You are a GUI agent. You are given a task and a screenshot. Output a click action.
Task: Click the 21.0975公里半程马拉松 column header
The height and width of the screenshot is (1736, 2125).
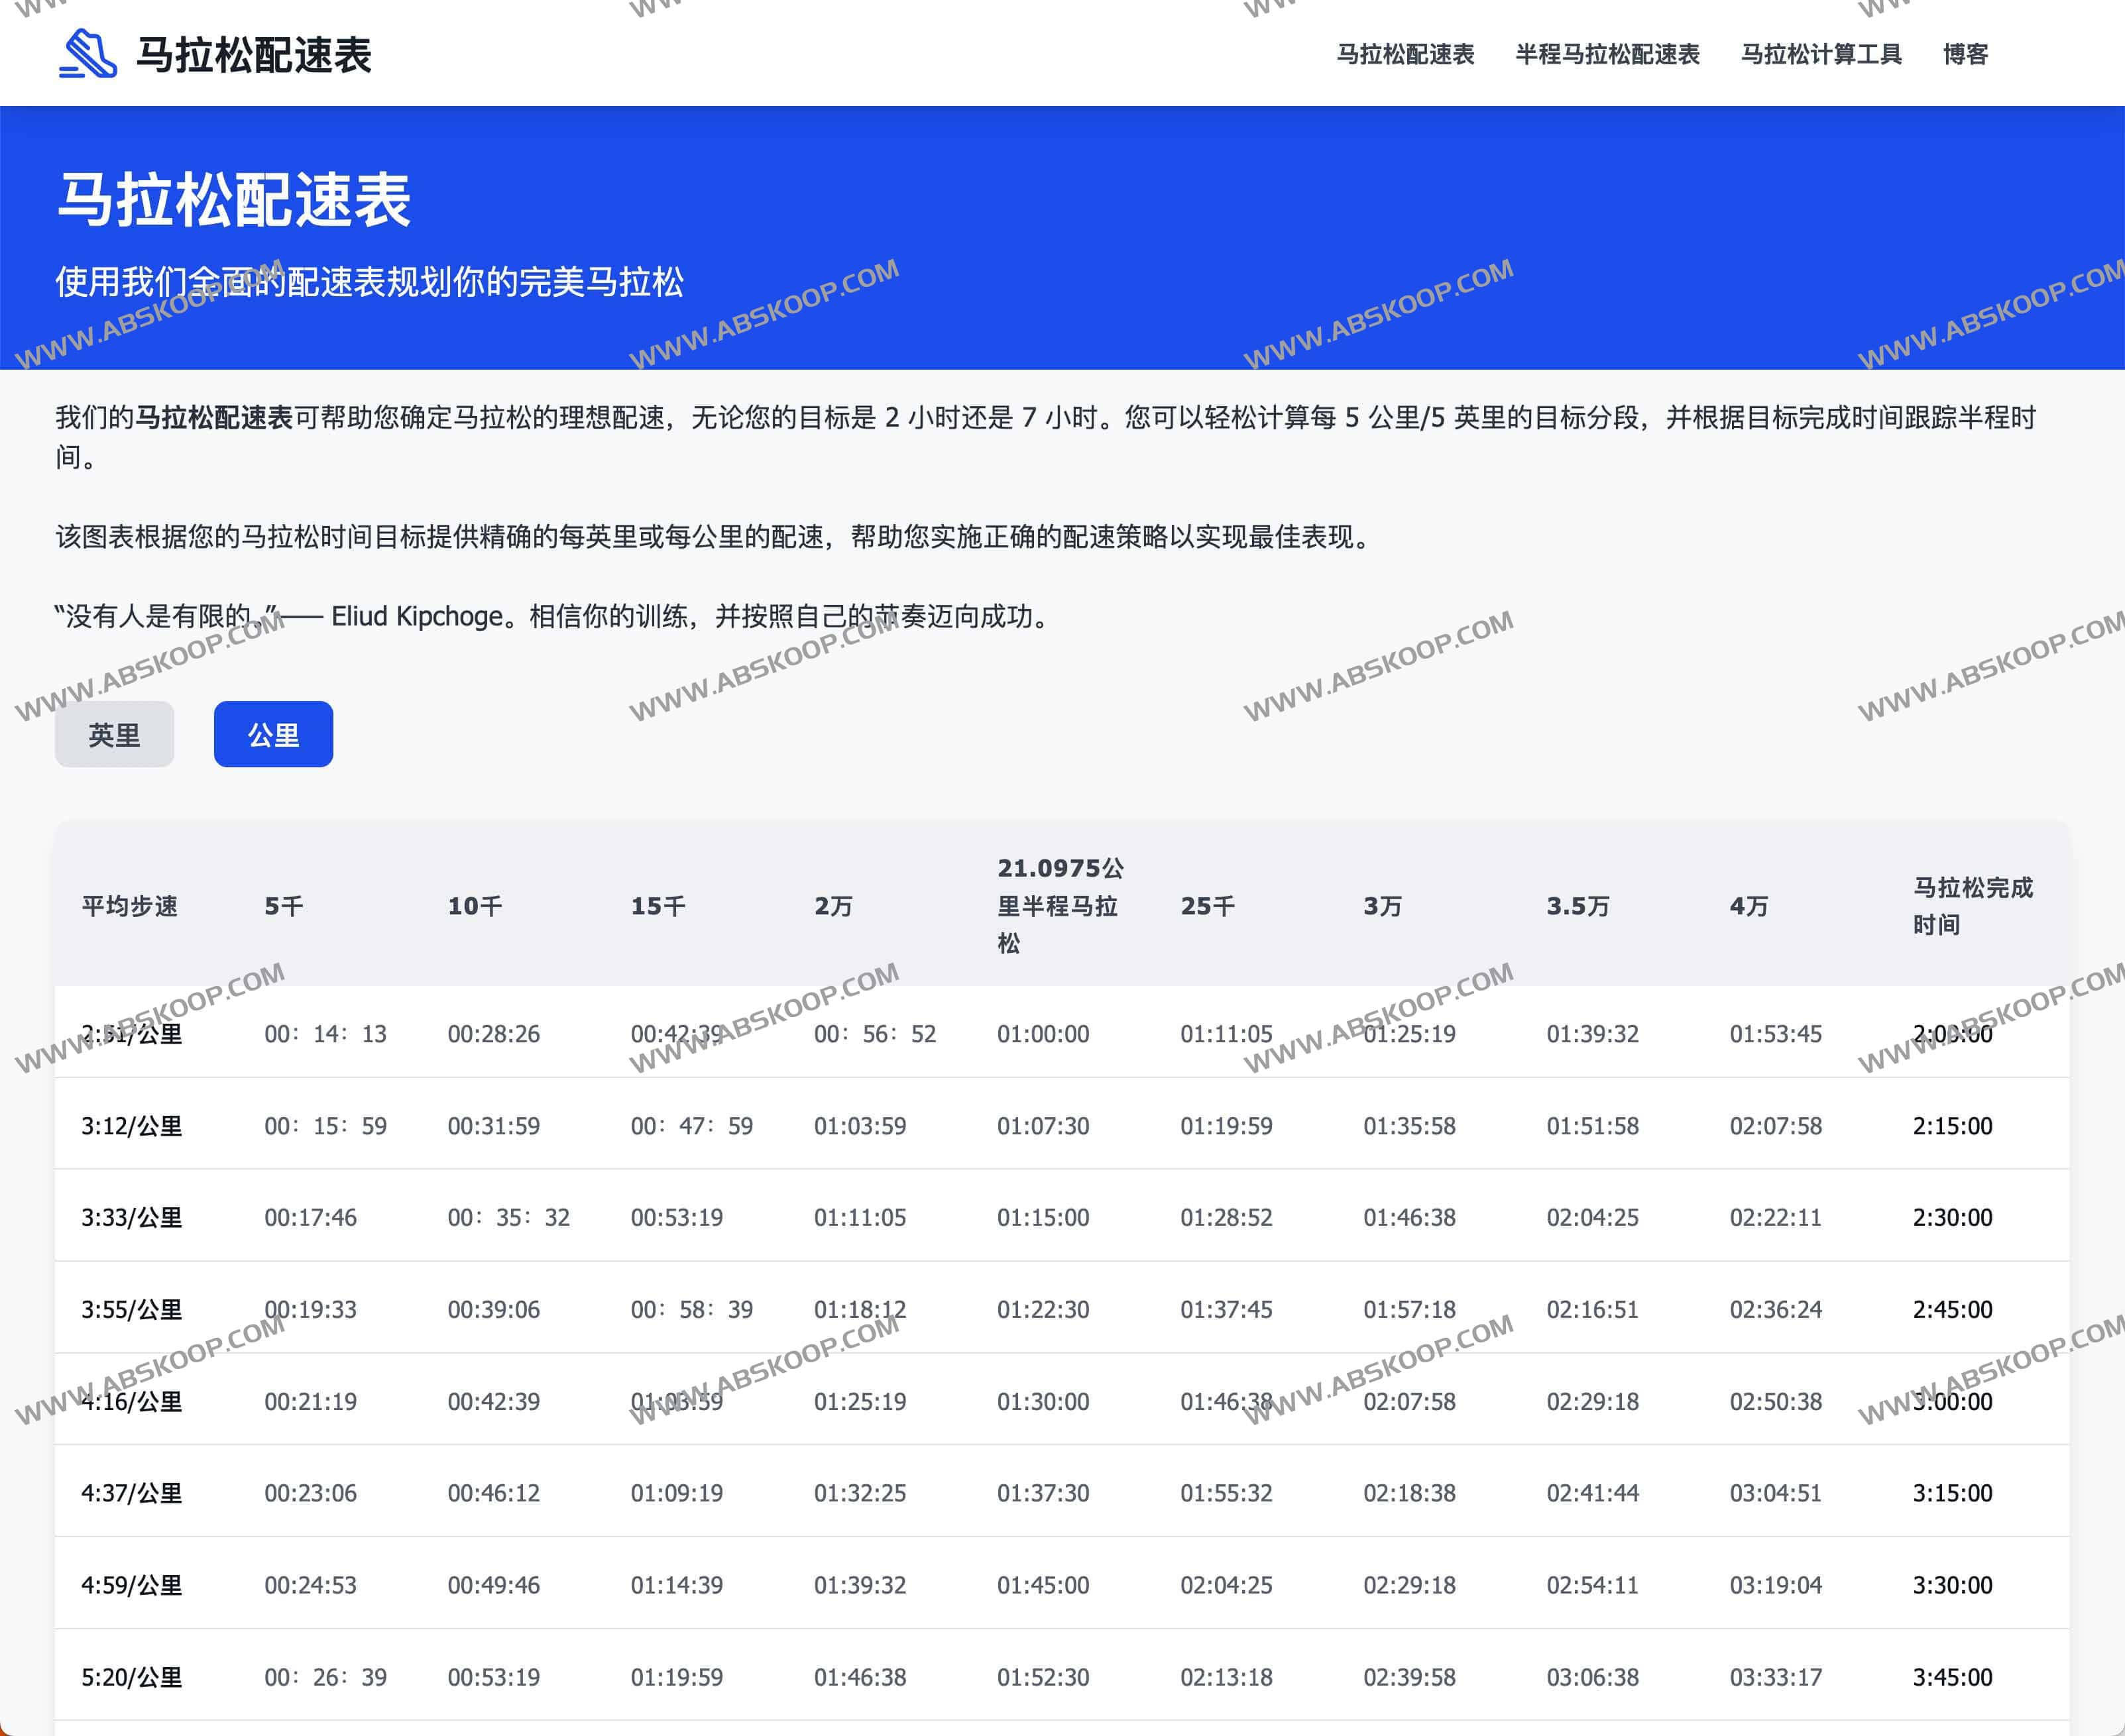[x=1059, y=906]
